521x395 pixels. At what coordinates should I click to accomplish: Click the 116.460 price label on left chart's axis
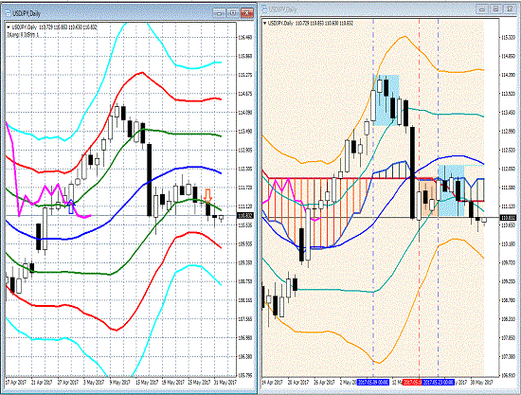click(x=245, y=37)
